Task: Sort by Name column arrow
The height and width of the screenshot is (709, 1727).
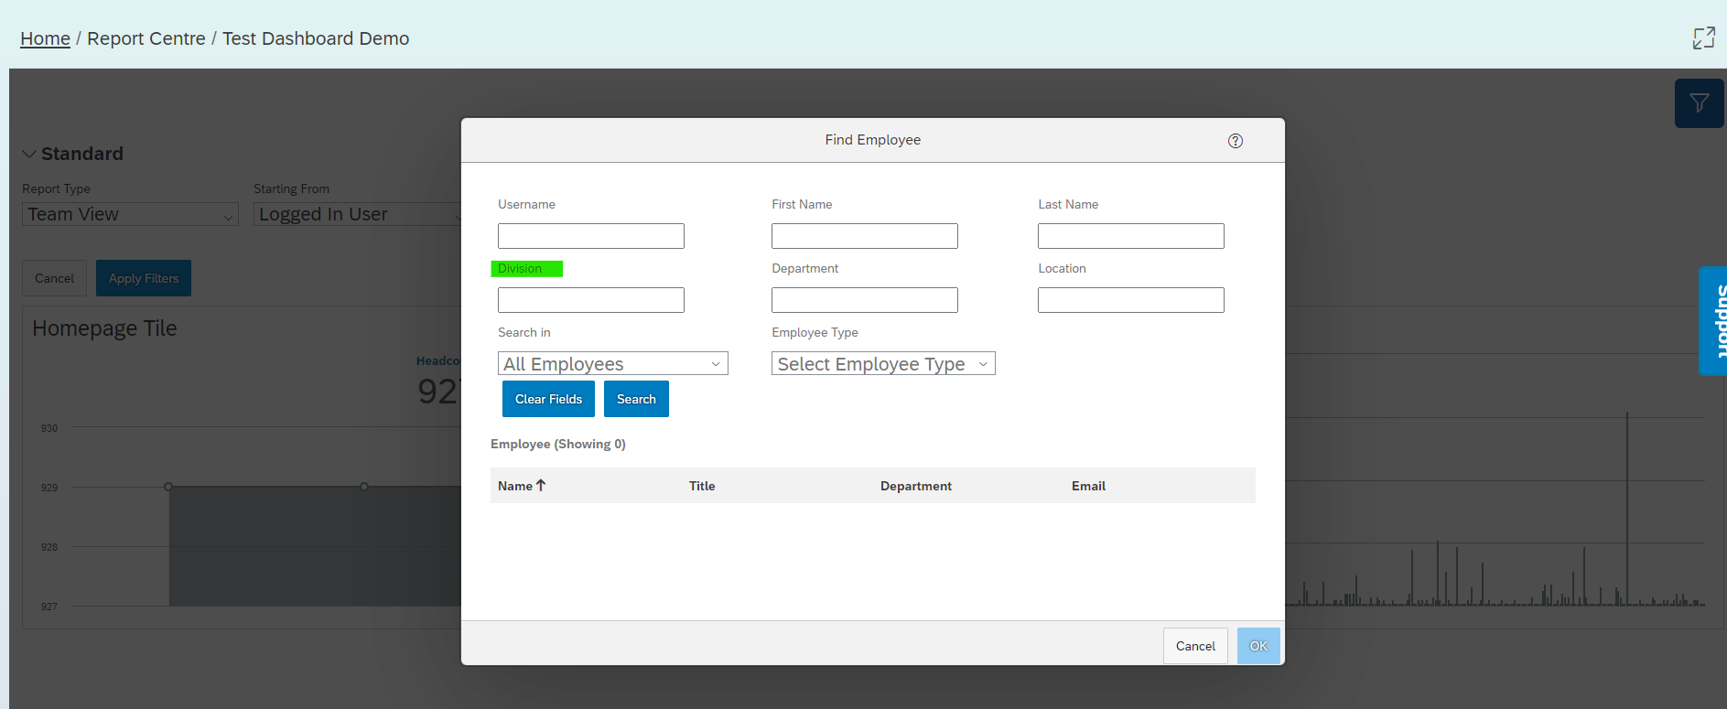Action: pyautogui.click(x=541, y=486)
